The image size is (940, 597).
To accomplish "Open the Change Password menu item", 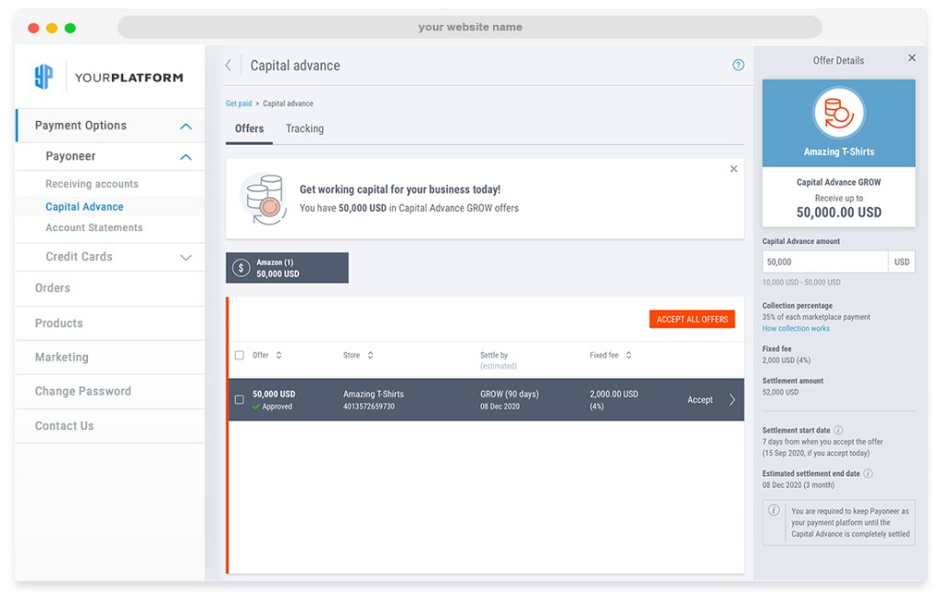I will pyautogui.click(x=83, y=391).
